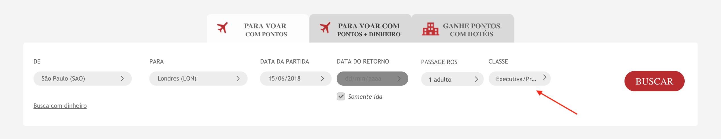721x139 pixels.
Task: Click the red Buscar button
Action: [654, 81]
